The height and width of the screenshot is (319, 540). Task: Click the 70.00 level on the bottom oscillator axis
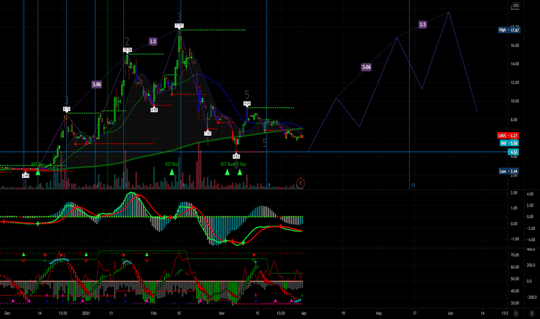pos(515,255)
